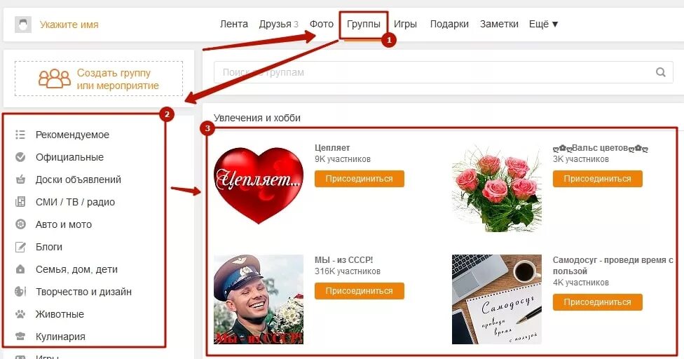
Task: Open the Группы tab
Action: point(363,24)
